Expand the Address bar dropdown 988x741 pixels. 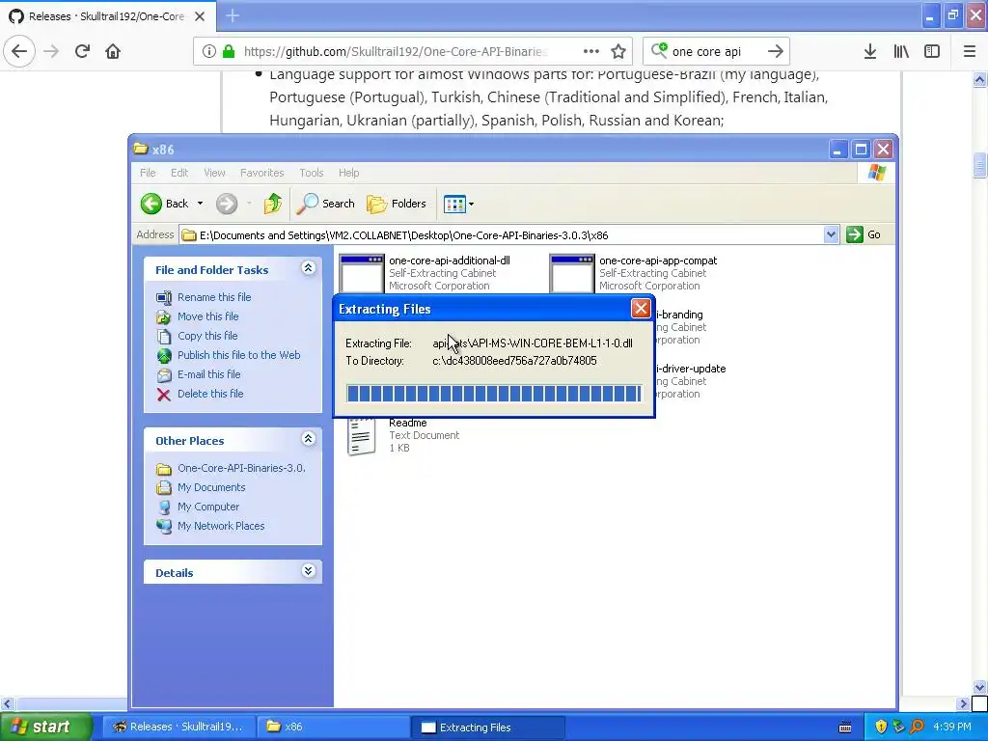coord(831,234)
